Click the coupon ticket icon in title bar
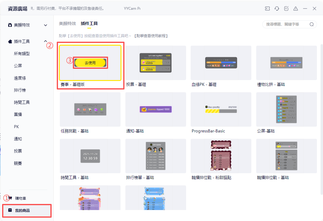 pyautogui.click(x=267, y=9)
